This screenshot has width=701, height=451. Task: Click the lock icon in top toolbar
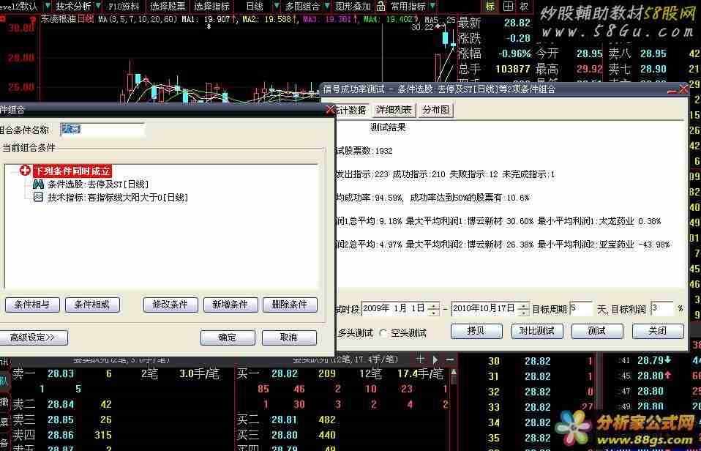pyautogui.click(x=380, y=7)
